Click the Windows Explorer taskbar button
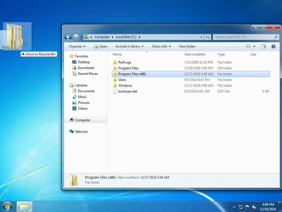This screenshot has height=212, width=282. pos(25,206)
